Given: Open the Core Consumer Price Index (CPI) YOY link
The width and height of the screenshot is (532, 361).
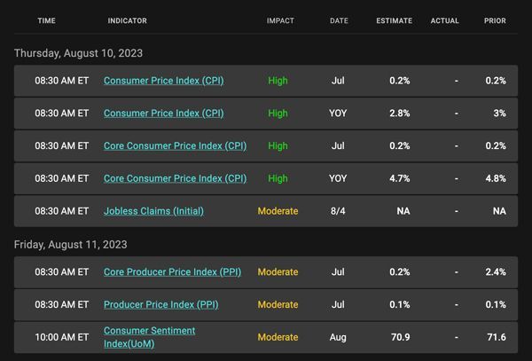Looking at the screenshot, I should pyautogui.click(x=175, y=178).
